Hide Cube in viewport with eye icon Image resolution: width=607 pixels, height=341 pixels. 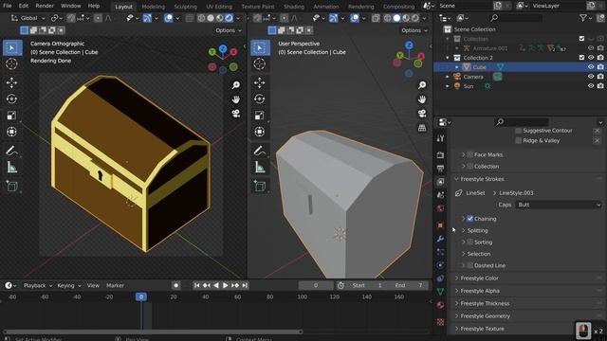[x=591, y=67]
